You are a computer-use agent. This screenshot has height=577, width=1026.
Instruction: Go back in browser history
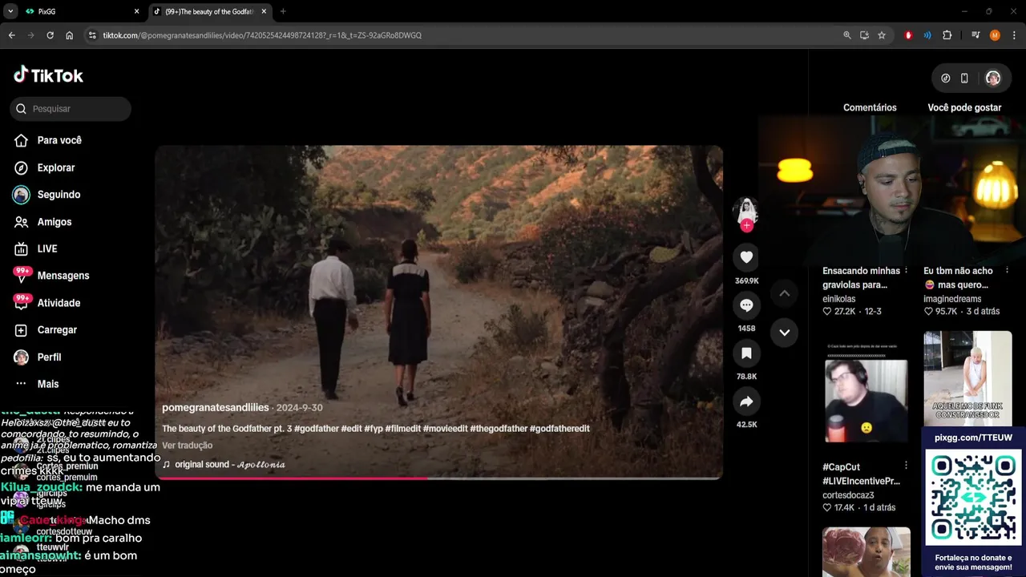pos(12,35)
